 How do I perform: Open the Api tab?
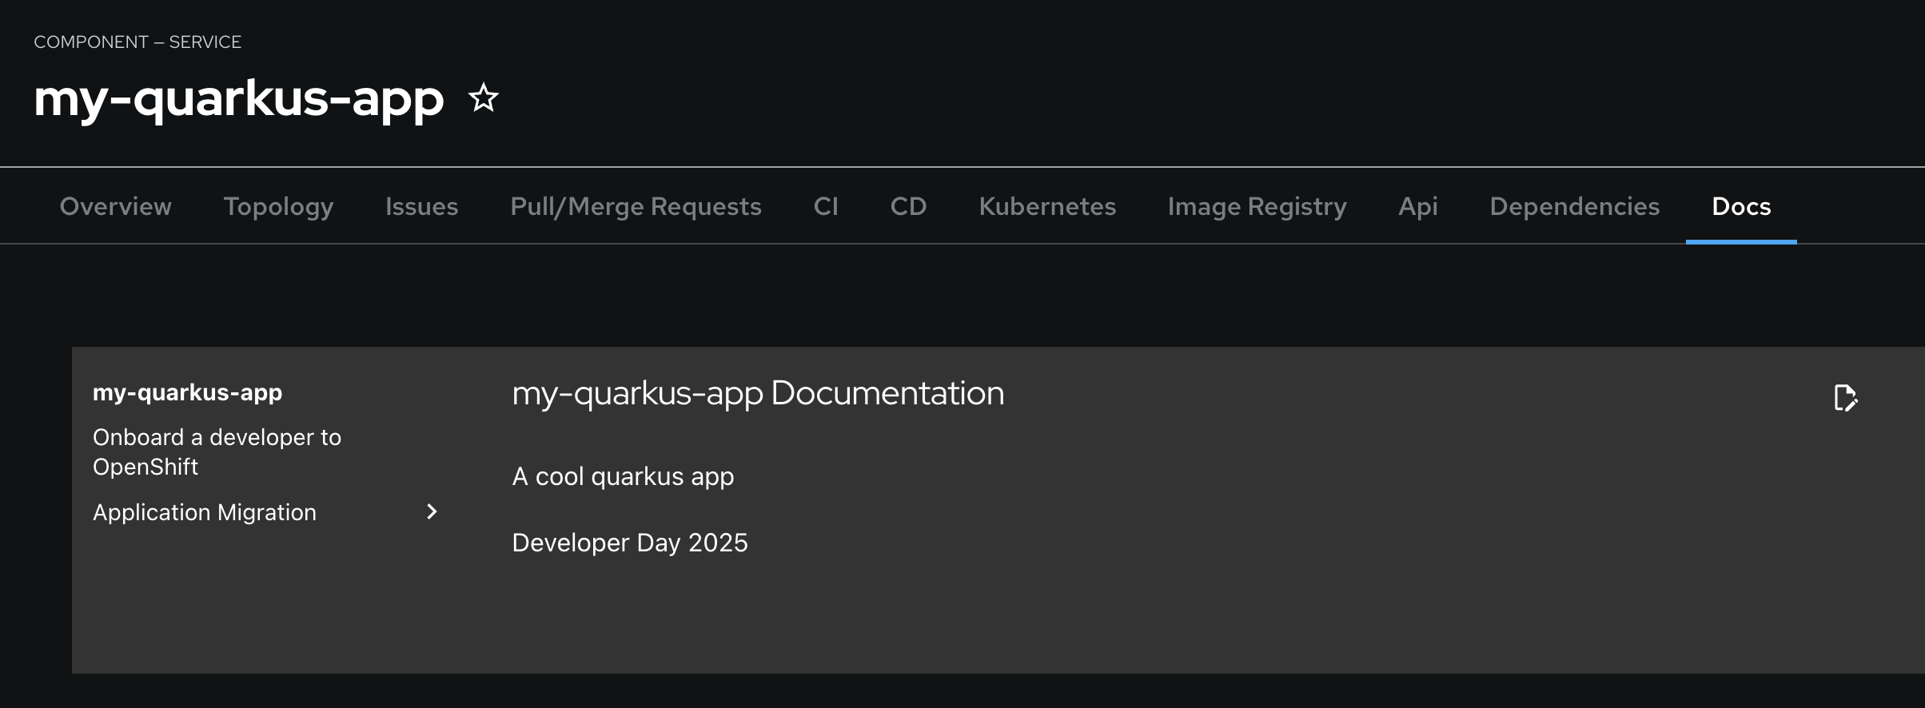point(1418,206)
